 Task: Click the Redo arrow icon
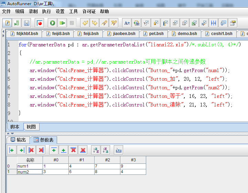coord(94,23)
